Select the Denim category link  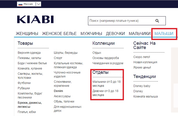coord(58,91)
